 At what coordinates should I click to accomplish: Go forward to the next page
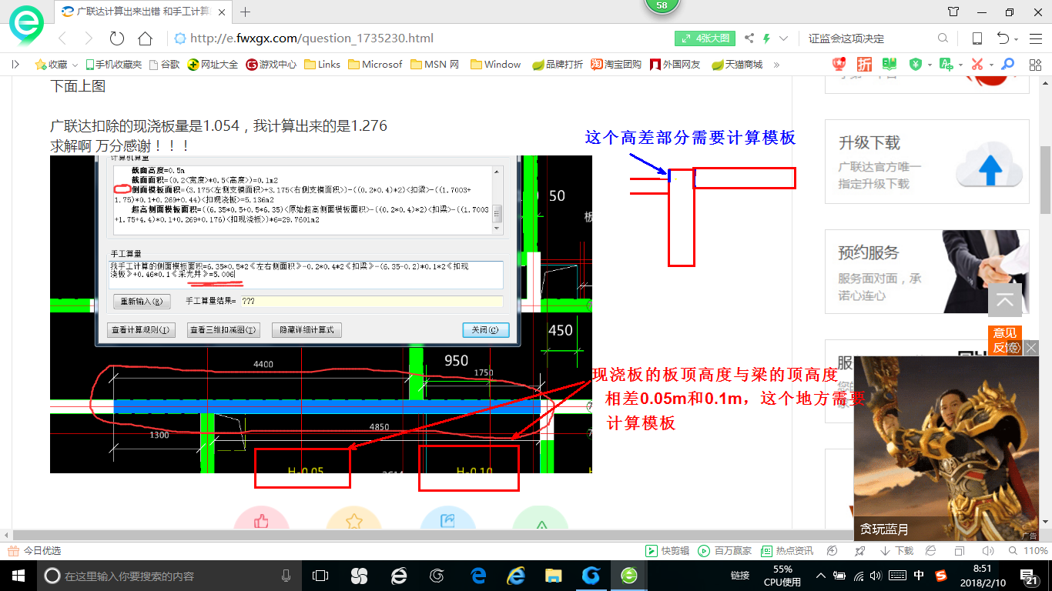[x=89, y=38]
